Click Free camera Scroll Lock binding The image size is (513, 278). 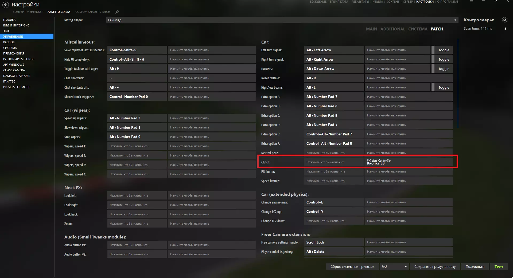333,242
